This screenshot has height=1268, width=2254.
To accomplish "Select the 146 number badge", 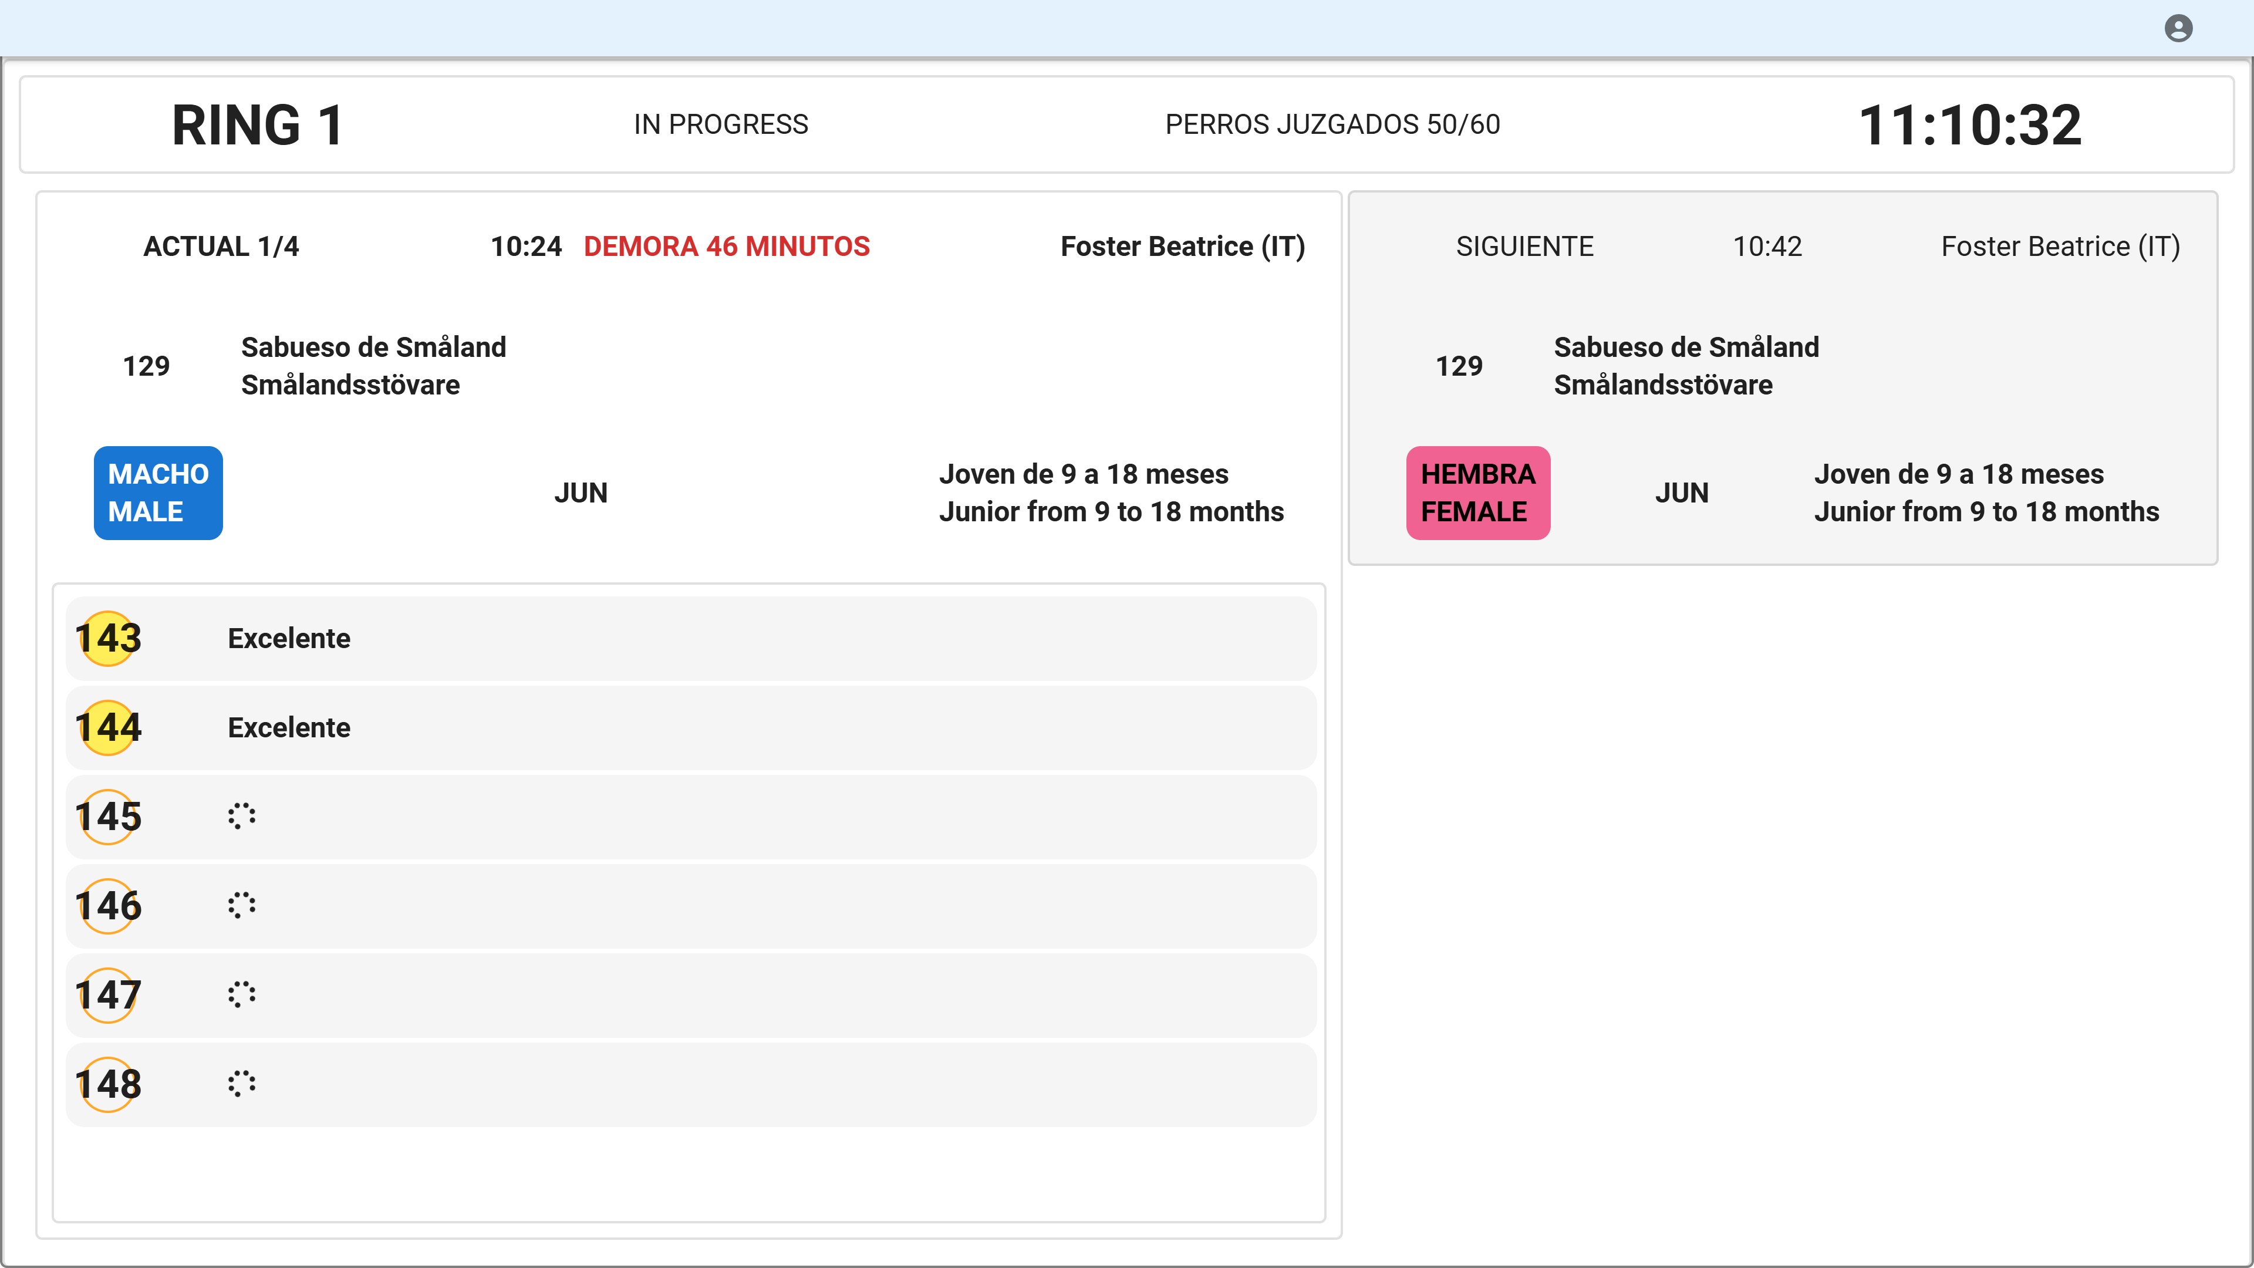I will [x=107, y=906].
